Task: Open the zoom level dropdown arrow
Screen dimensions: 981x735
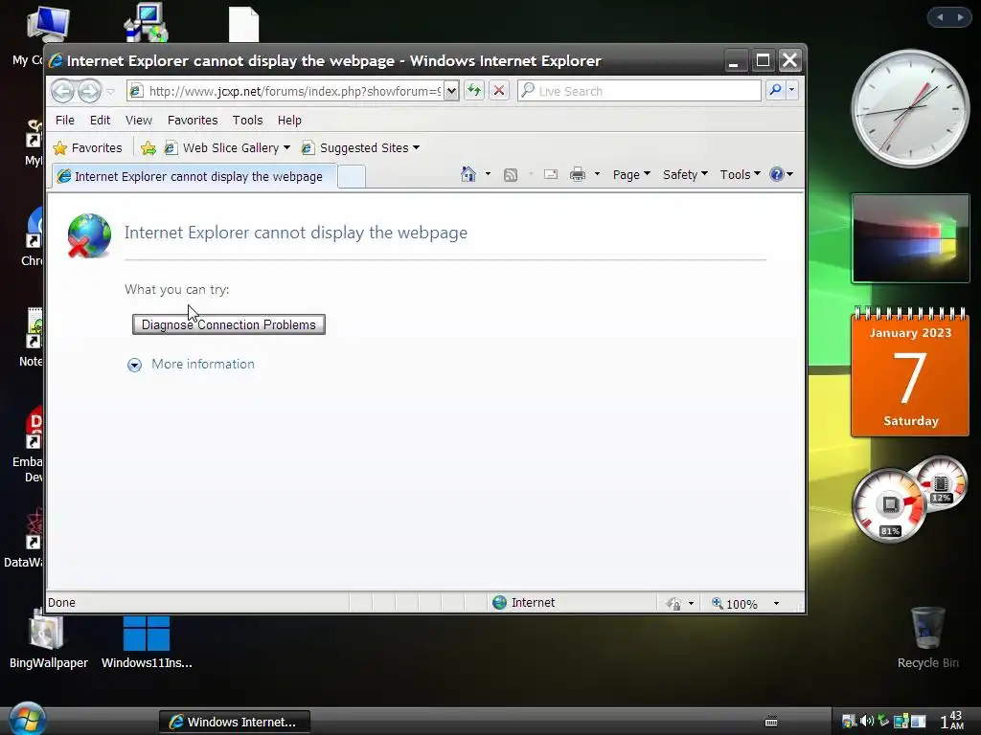Action: (776, 603)
